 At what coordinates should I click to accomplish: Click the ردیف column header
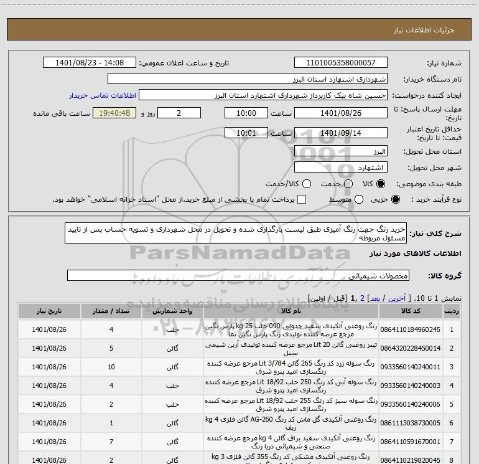pyautogui.click(x=452, y=311)
